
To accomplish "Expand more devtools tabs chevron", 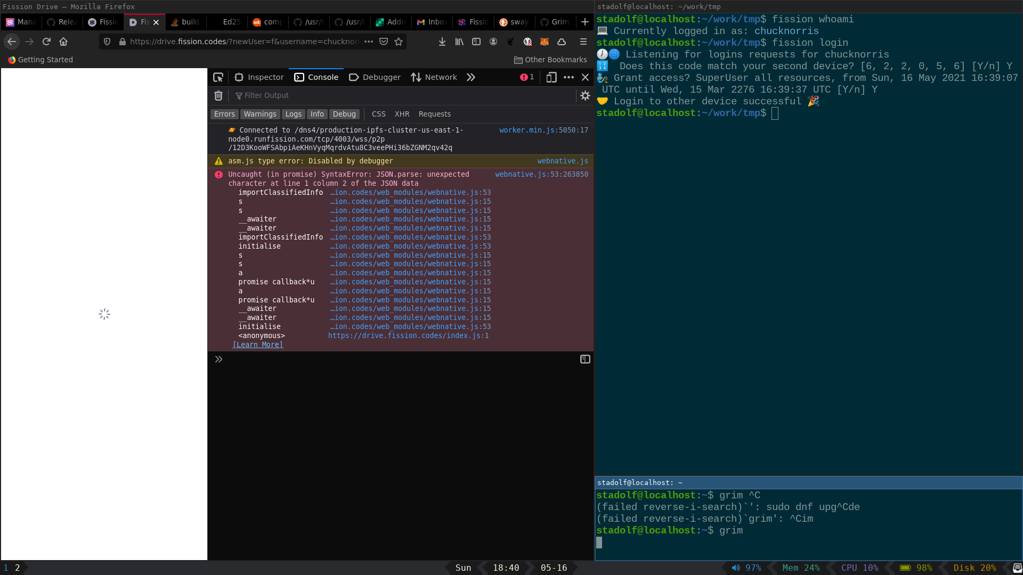I will pos(471,77).
